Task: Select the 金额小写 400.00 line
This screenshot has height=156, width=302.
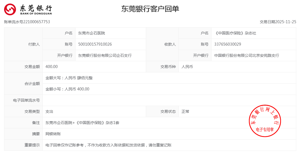Action: [x=67, y=89]
